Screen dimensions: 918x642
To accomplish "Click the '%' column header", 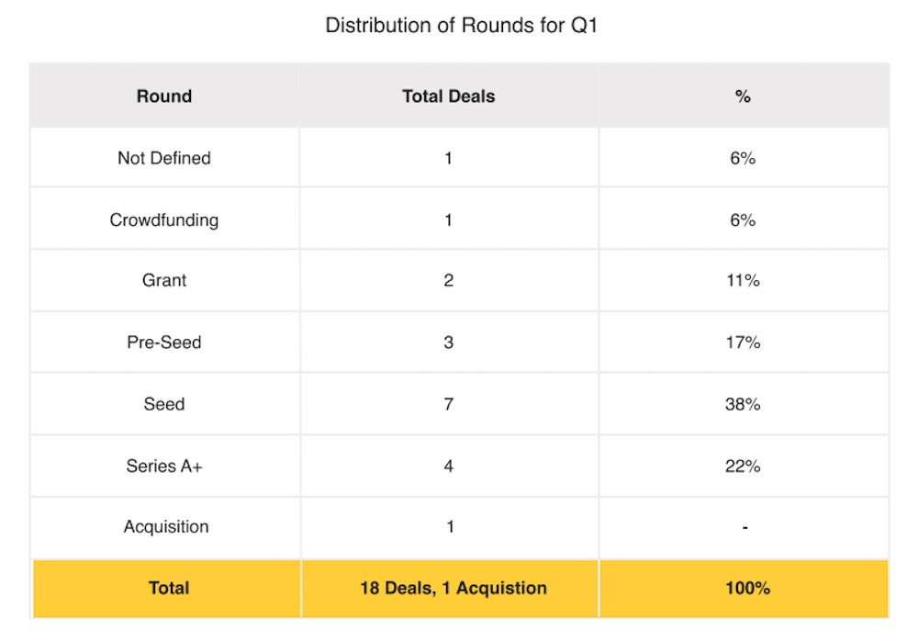I will click(x=743, y=96).
